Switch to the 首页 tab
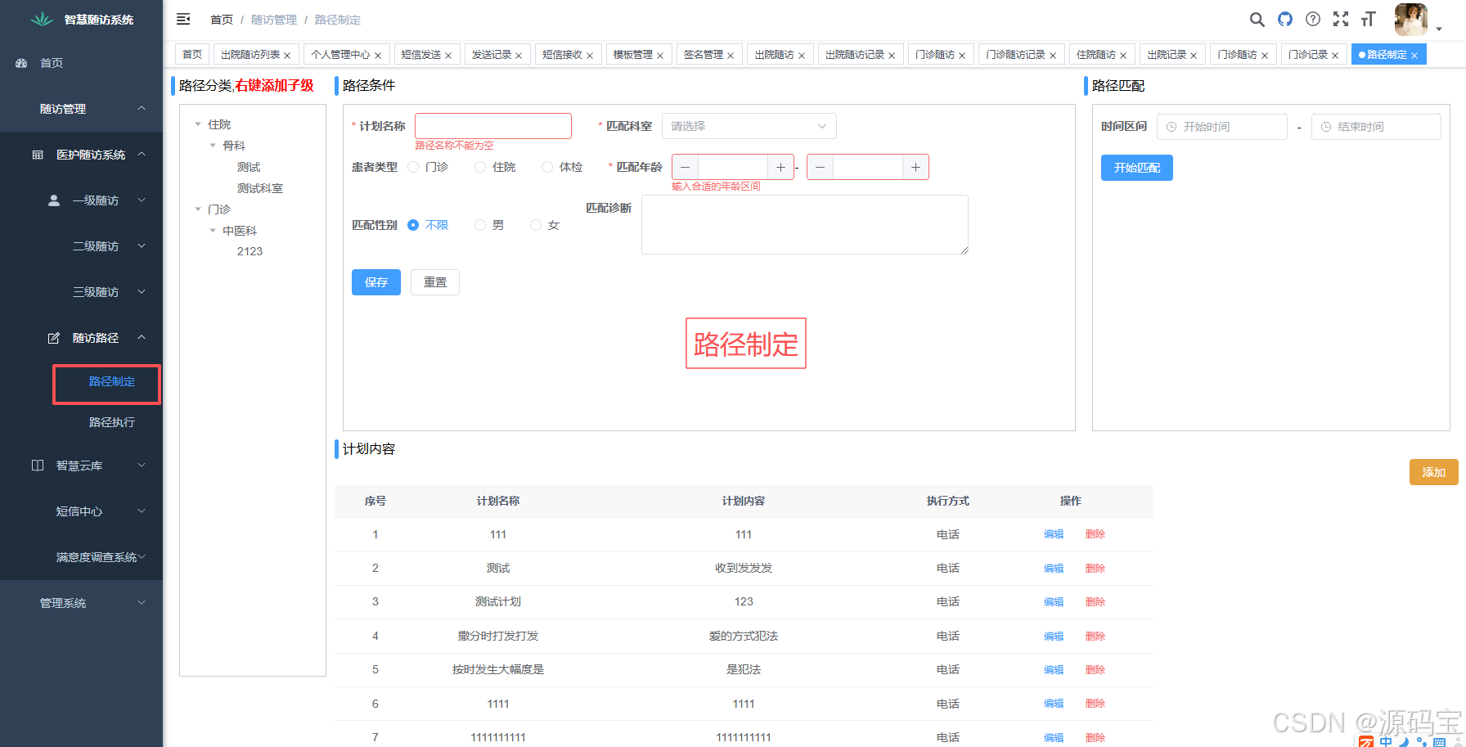This screenshot has height=747, width=1466. click(x=192, y=55)
